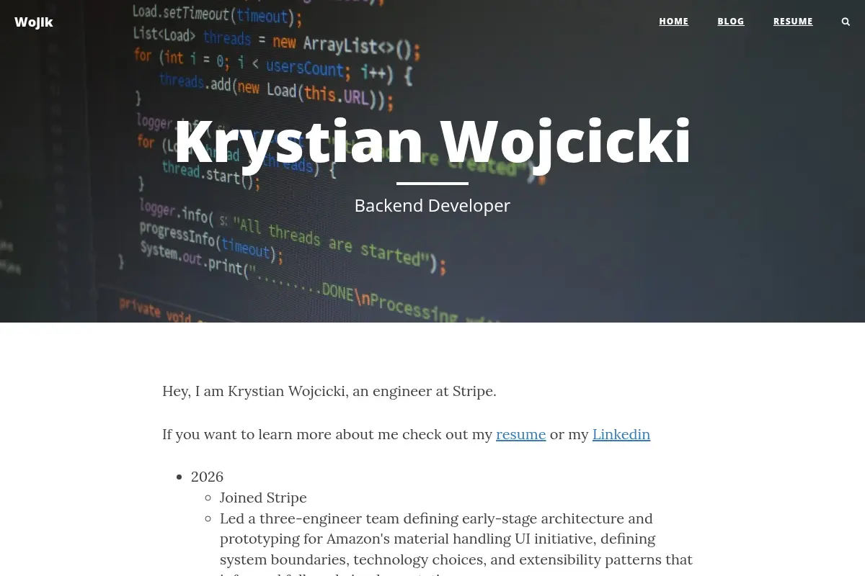The width and height of the screenshot is (865, 576).
Task: Click the Wojlk site title
Action: [34, 22]
